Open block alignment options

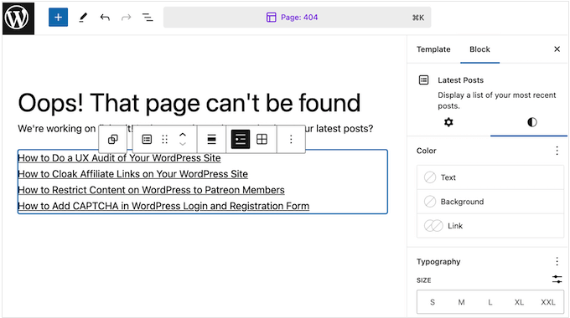coord(211,139)
